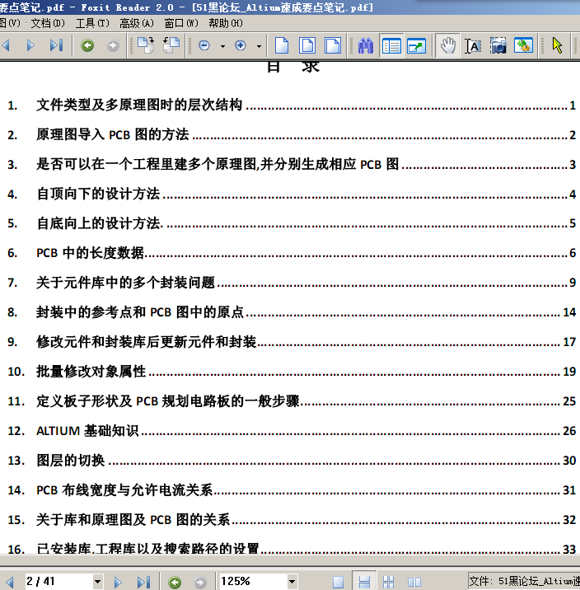580x590 pixels.
Task: Rotate the page view using the toolbar
Action: click(146, 46)
